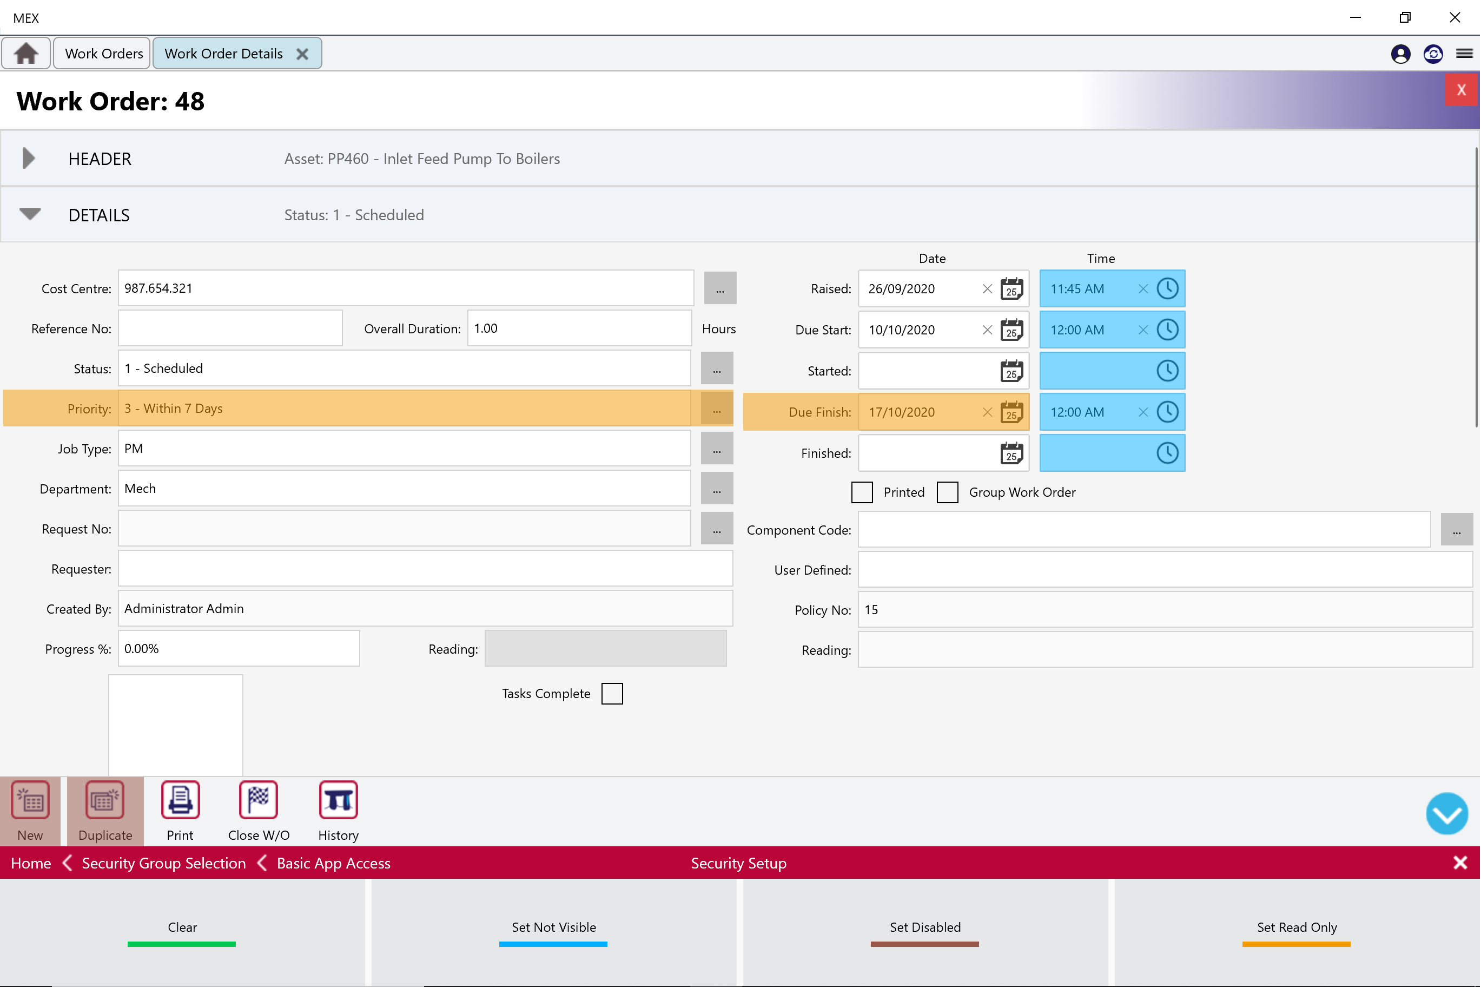The width and height of the screenshot is (1481, 987).
Task: Tick the Group Work Order checkbox
Action: click(948, 493)
